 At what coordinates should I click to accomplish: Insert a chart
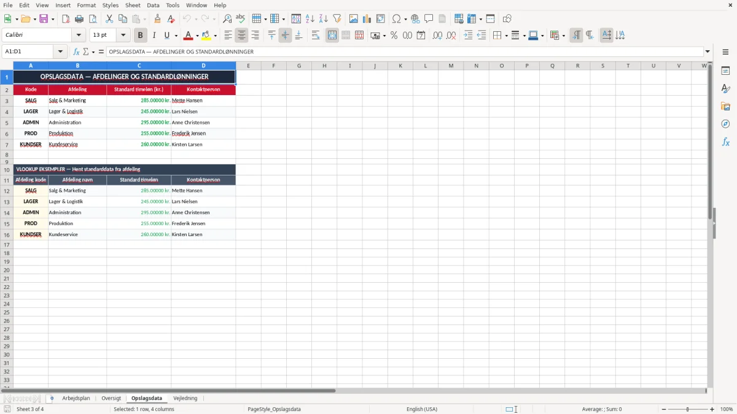(367, 19)
